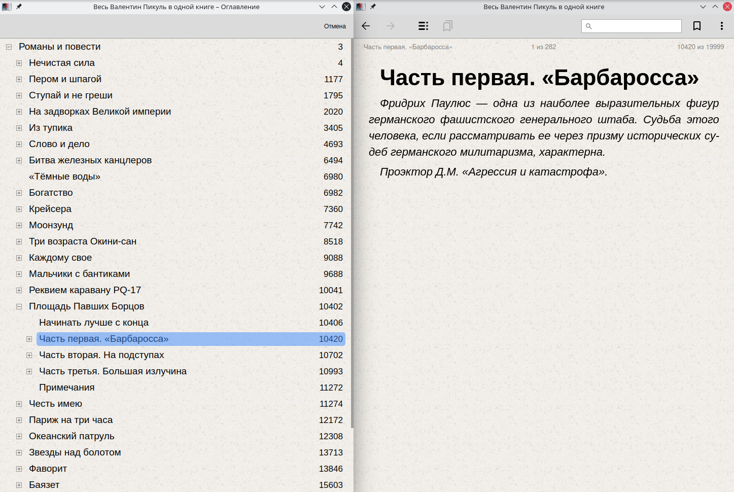Go to Начинать лучше с конца
Image resolution: width=734 pixels, height=492 pixels.
(94, 323)
